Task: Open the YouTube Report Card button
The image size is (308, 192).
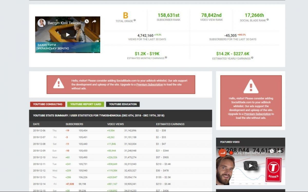Action: 86,104
